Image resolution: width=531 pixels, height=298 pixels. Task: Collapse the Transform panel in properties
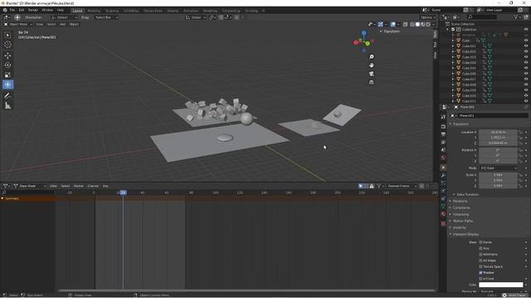[461, 124]
